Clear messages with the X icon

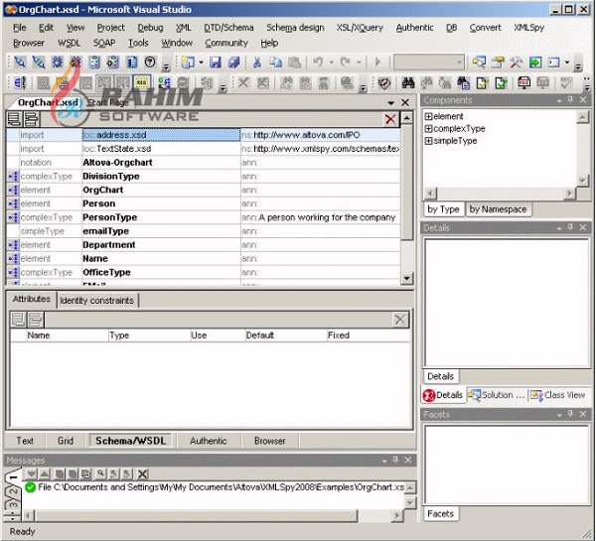click(143, 474)
